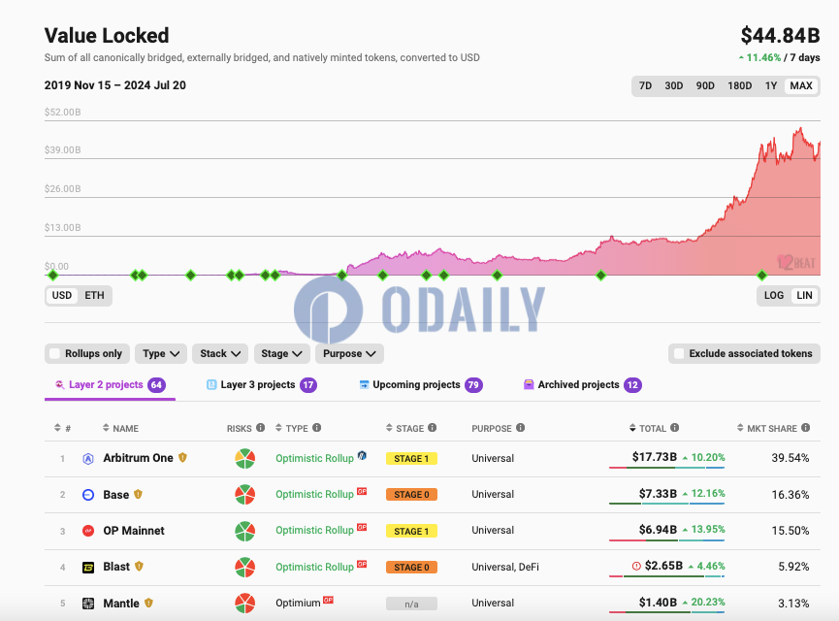Click the Blast project logo
839x621 pixels.
[x=88, y=567]
